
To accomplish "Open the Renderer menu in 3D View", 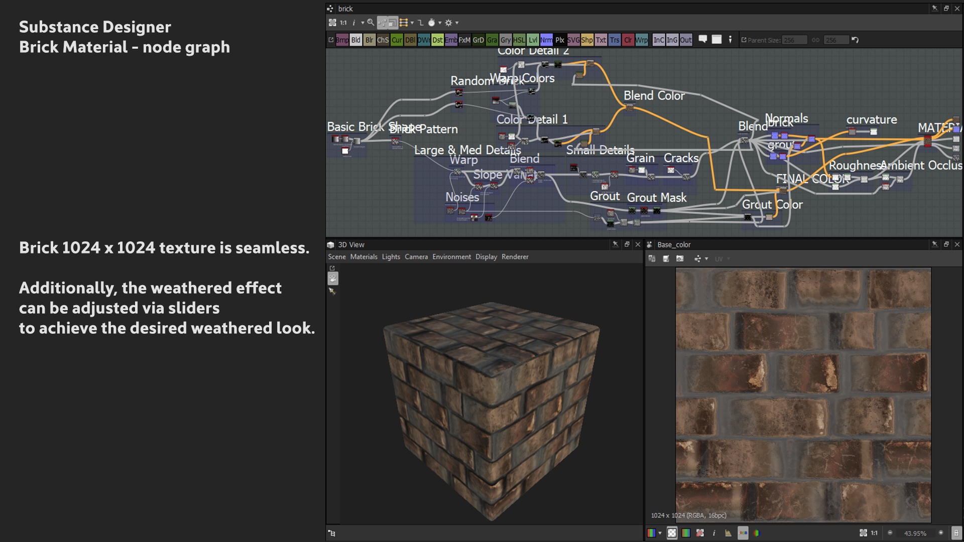I will [515, 257].
